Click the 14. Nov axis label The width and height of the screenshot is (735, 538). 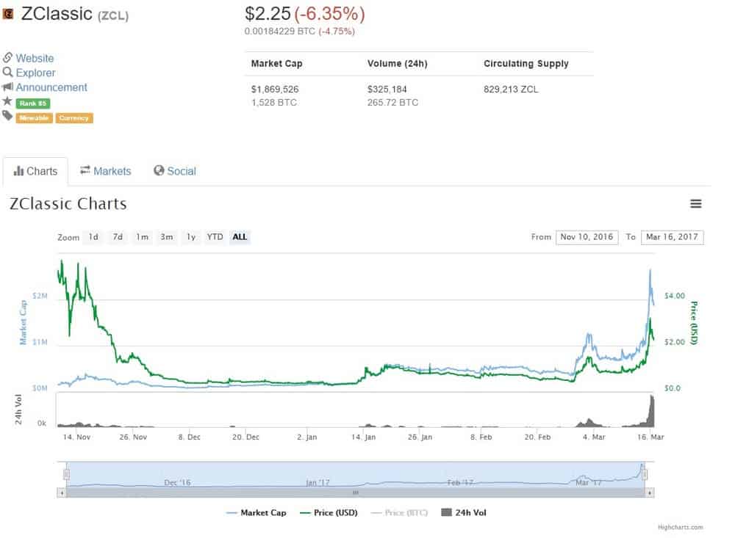click(76, 437)
